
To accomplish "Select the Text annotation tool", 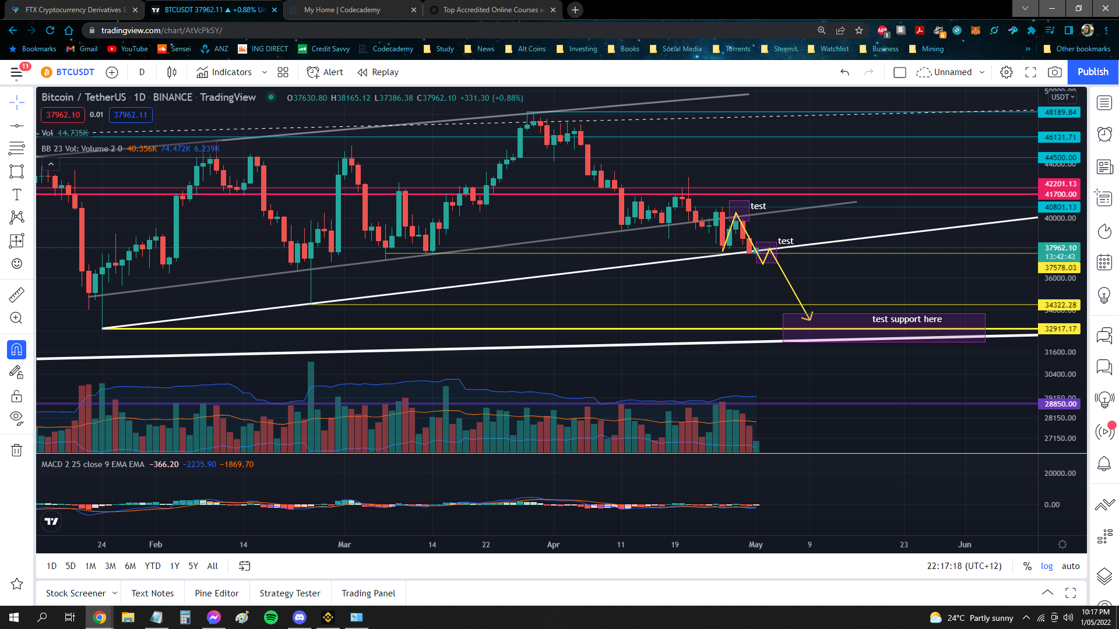I will tap(17, 195).
